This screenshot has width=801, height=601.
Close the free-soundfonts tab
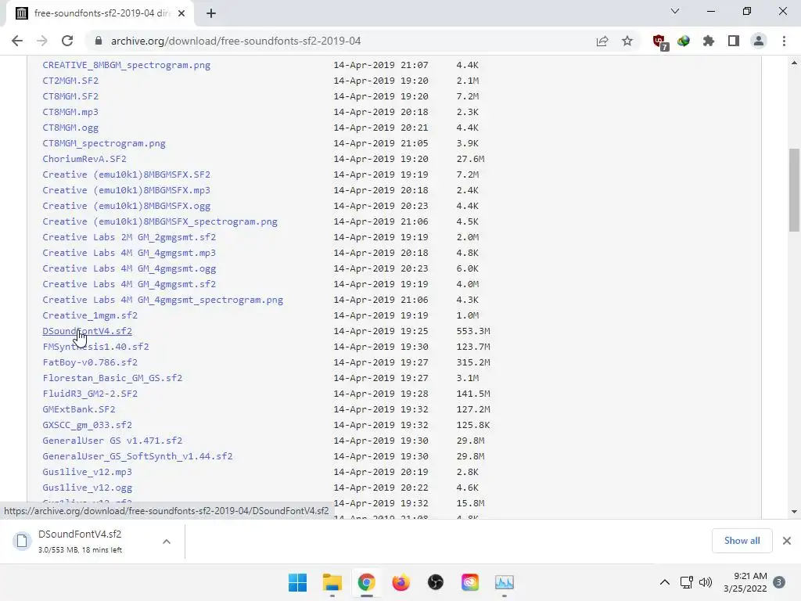181,14
